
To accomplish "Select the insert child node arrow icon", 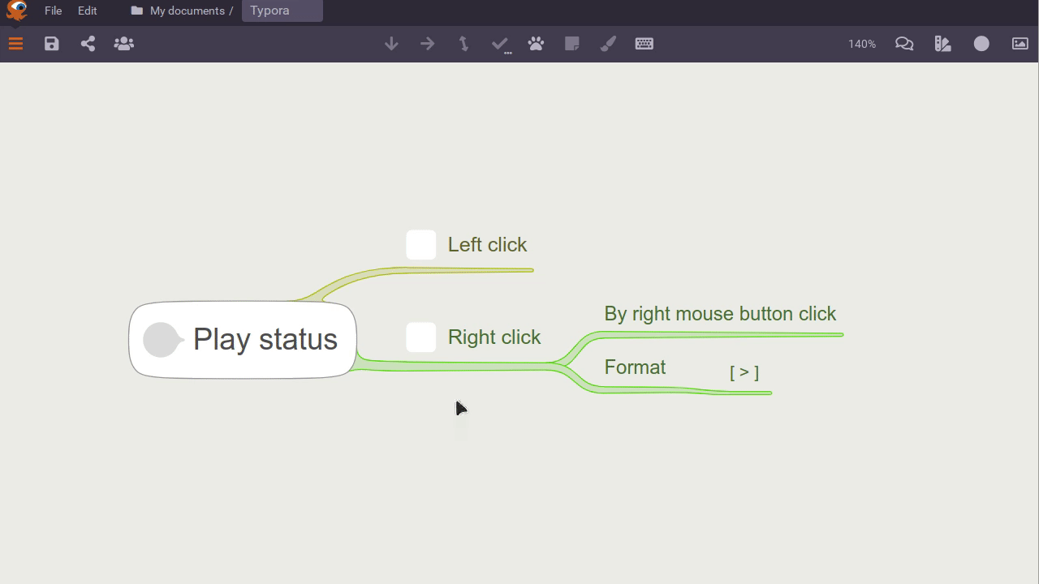I will pos(427,44).
